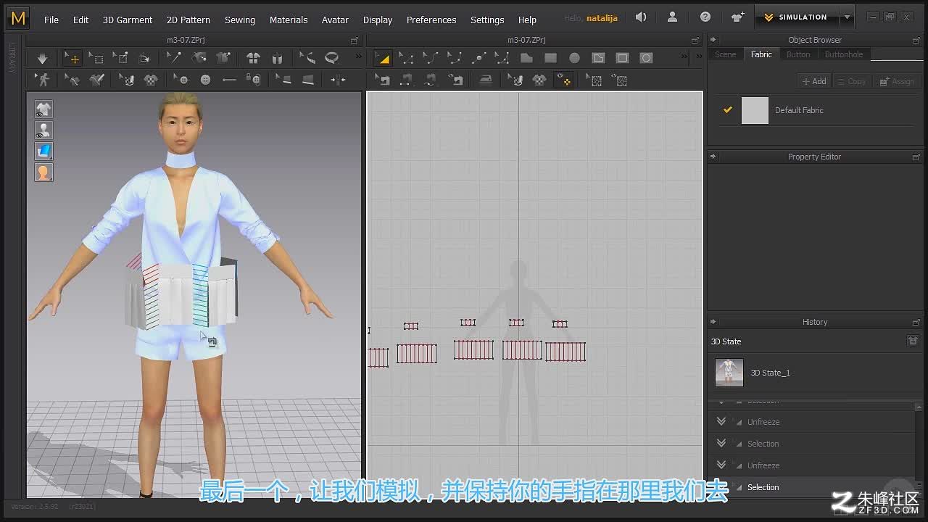Open the File menu
The height and width of the screenshot is (522, 928).
point(51,20)
